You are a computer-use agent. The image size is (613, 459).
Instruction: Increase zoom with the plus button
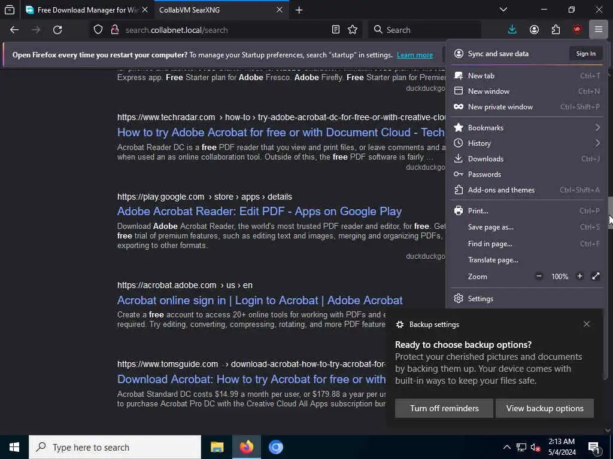point(579,276)
